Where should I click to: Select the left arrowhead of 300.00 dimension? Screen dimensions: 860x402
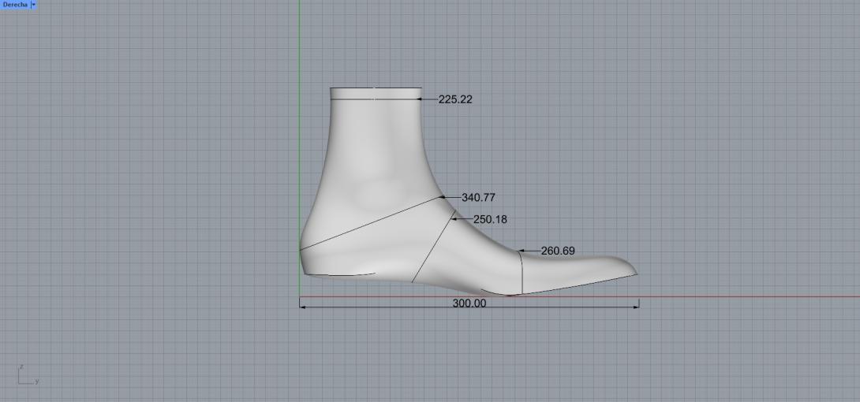(x=302, y=307)
